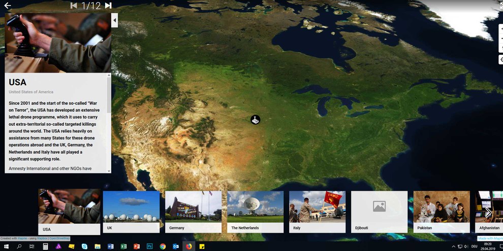Launch Photoshop from the taskbar

click(x=149, y=246)
